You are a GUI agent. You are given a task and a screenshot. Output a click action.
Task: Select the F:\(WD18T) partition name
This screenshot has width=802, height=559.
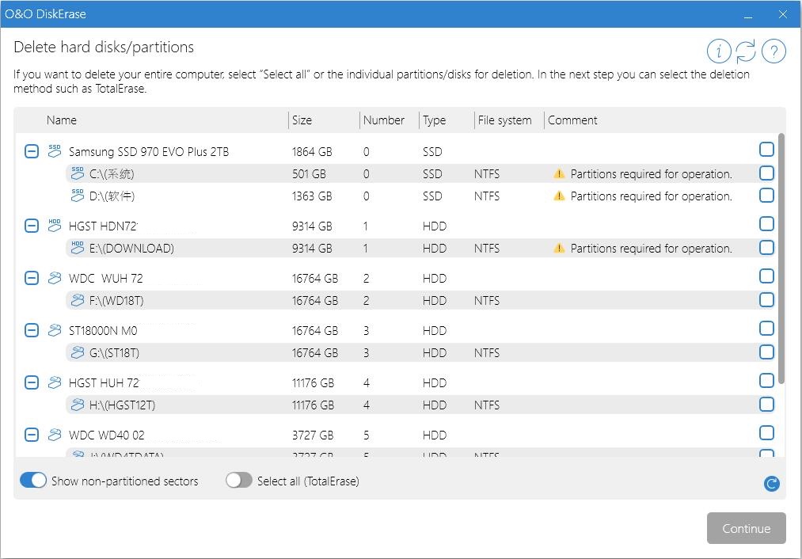pyautogui.click(x=116, y=300)
